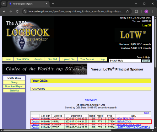This screenshot has width=157, height=132.
Task: Open the UNITED STATES OF AMERICA QSL link
Action: coord(133,127)
